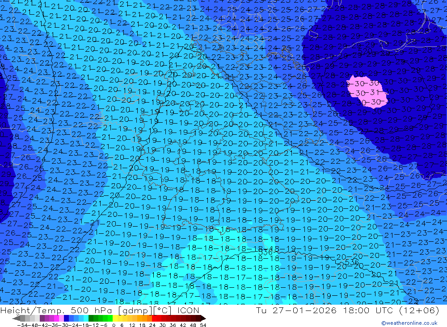The height and width of the screenshot is (327, 447).
Task: Click the light pink swatch in the legend
Action: 61,319
